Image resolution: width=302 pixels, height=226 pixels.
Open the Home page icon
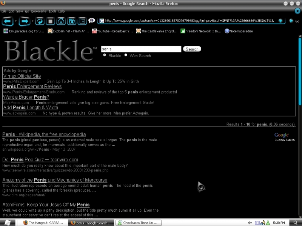coord(61,21)
